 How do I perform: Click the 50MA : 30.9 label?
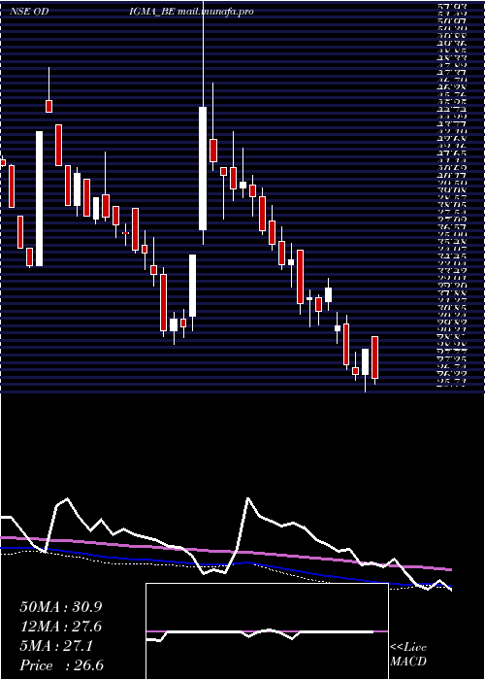61,607
